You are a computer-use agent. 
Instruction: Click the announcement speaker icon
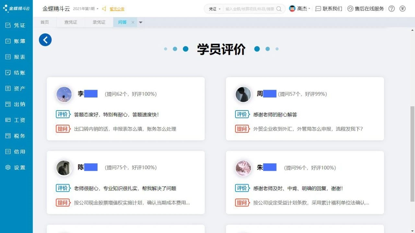click(x=104, y=9)
